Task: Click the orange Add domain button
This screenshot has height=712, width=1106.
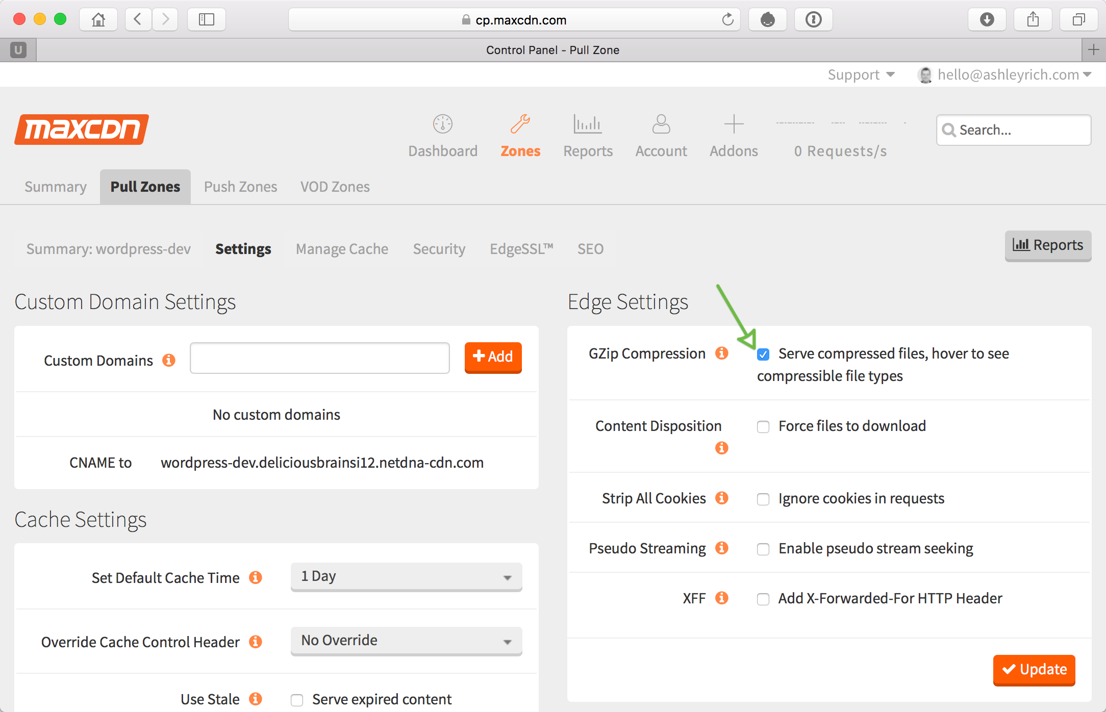Action: click(493, 357)
